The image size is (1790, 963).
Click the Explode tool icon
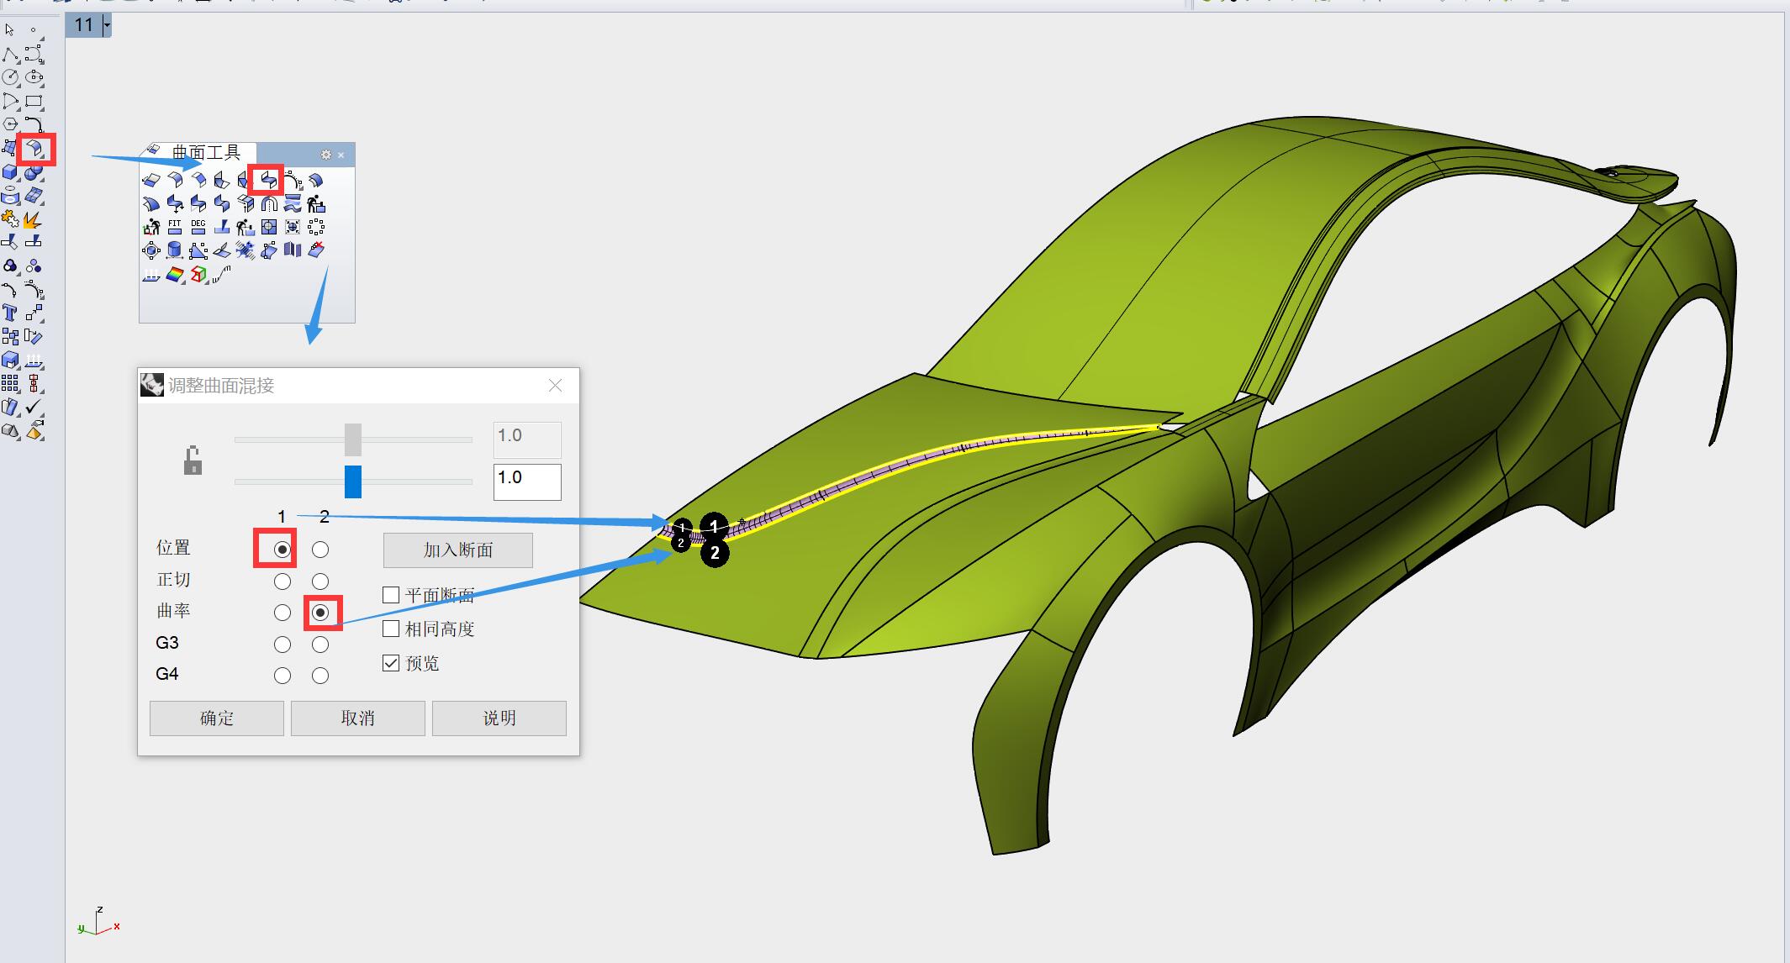click(x=33, y=220)
